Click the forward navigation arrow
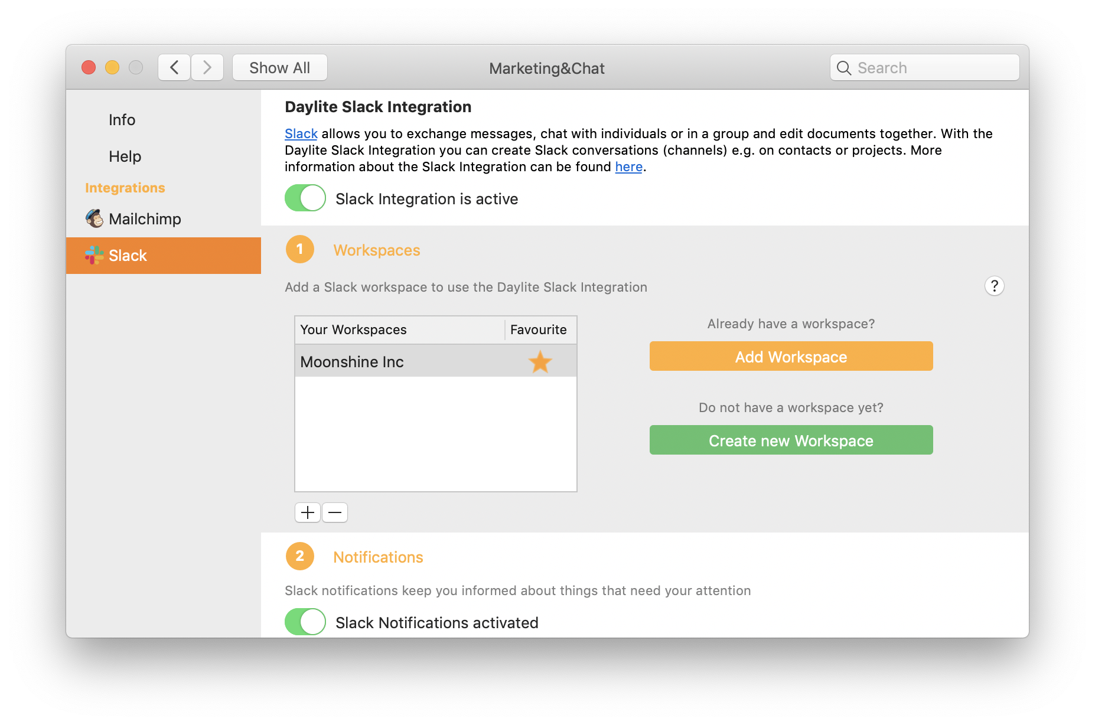 [207, 67]
